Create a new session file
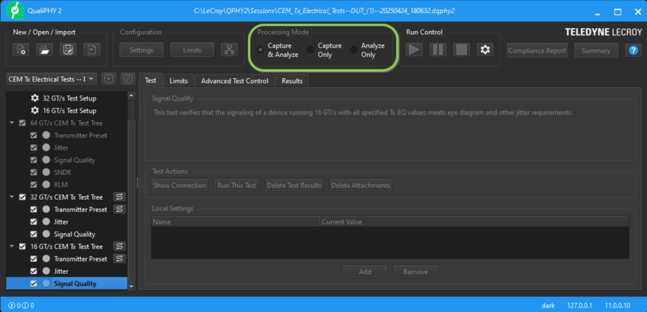The height and width of the screenshot is (312, 647). (x=20, y=50)
